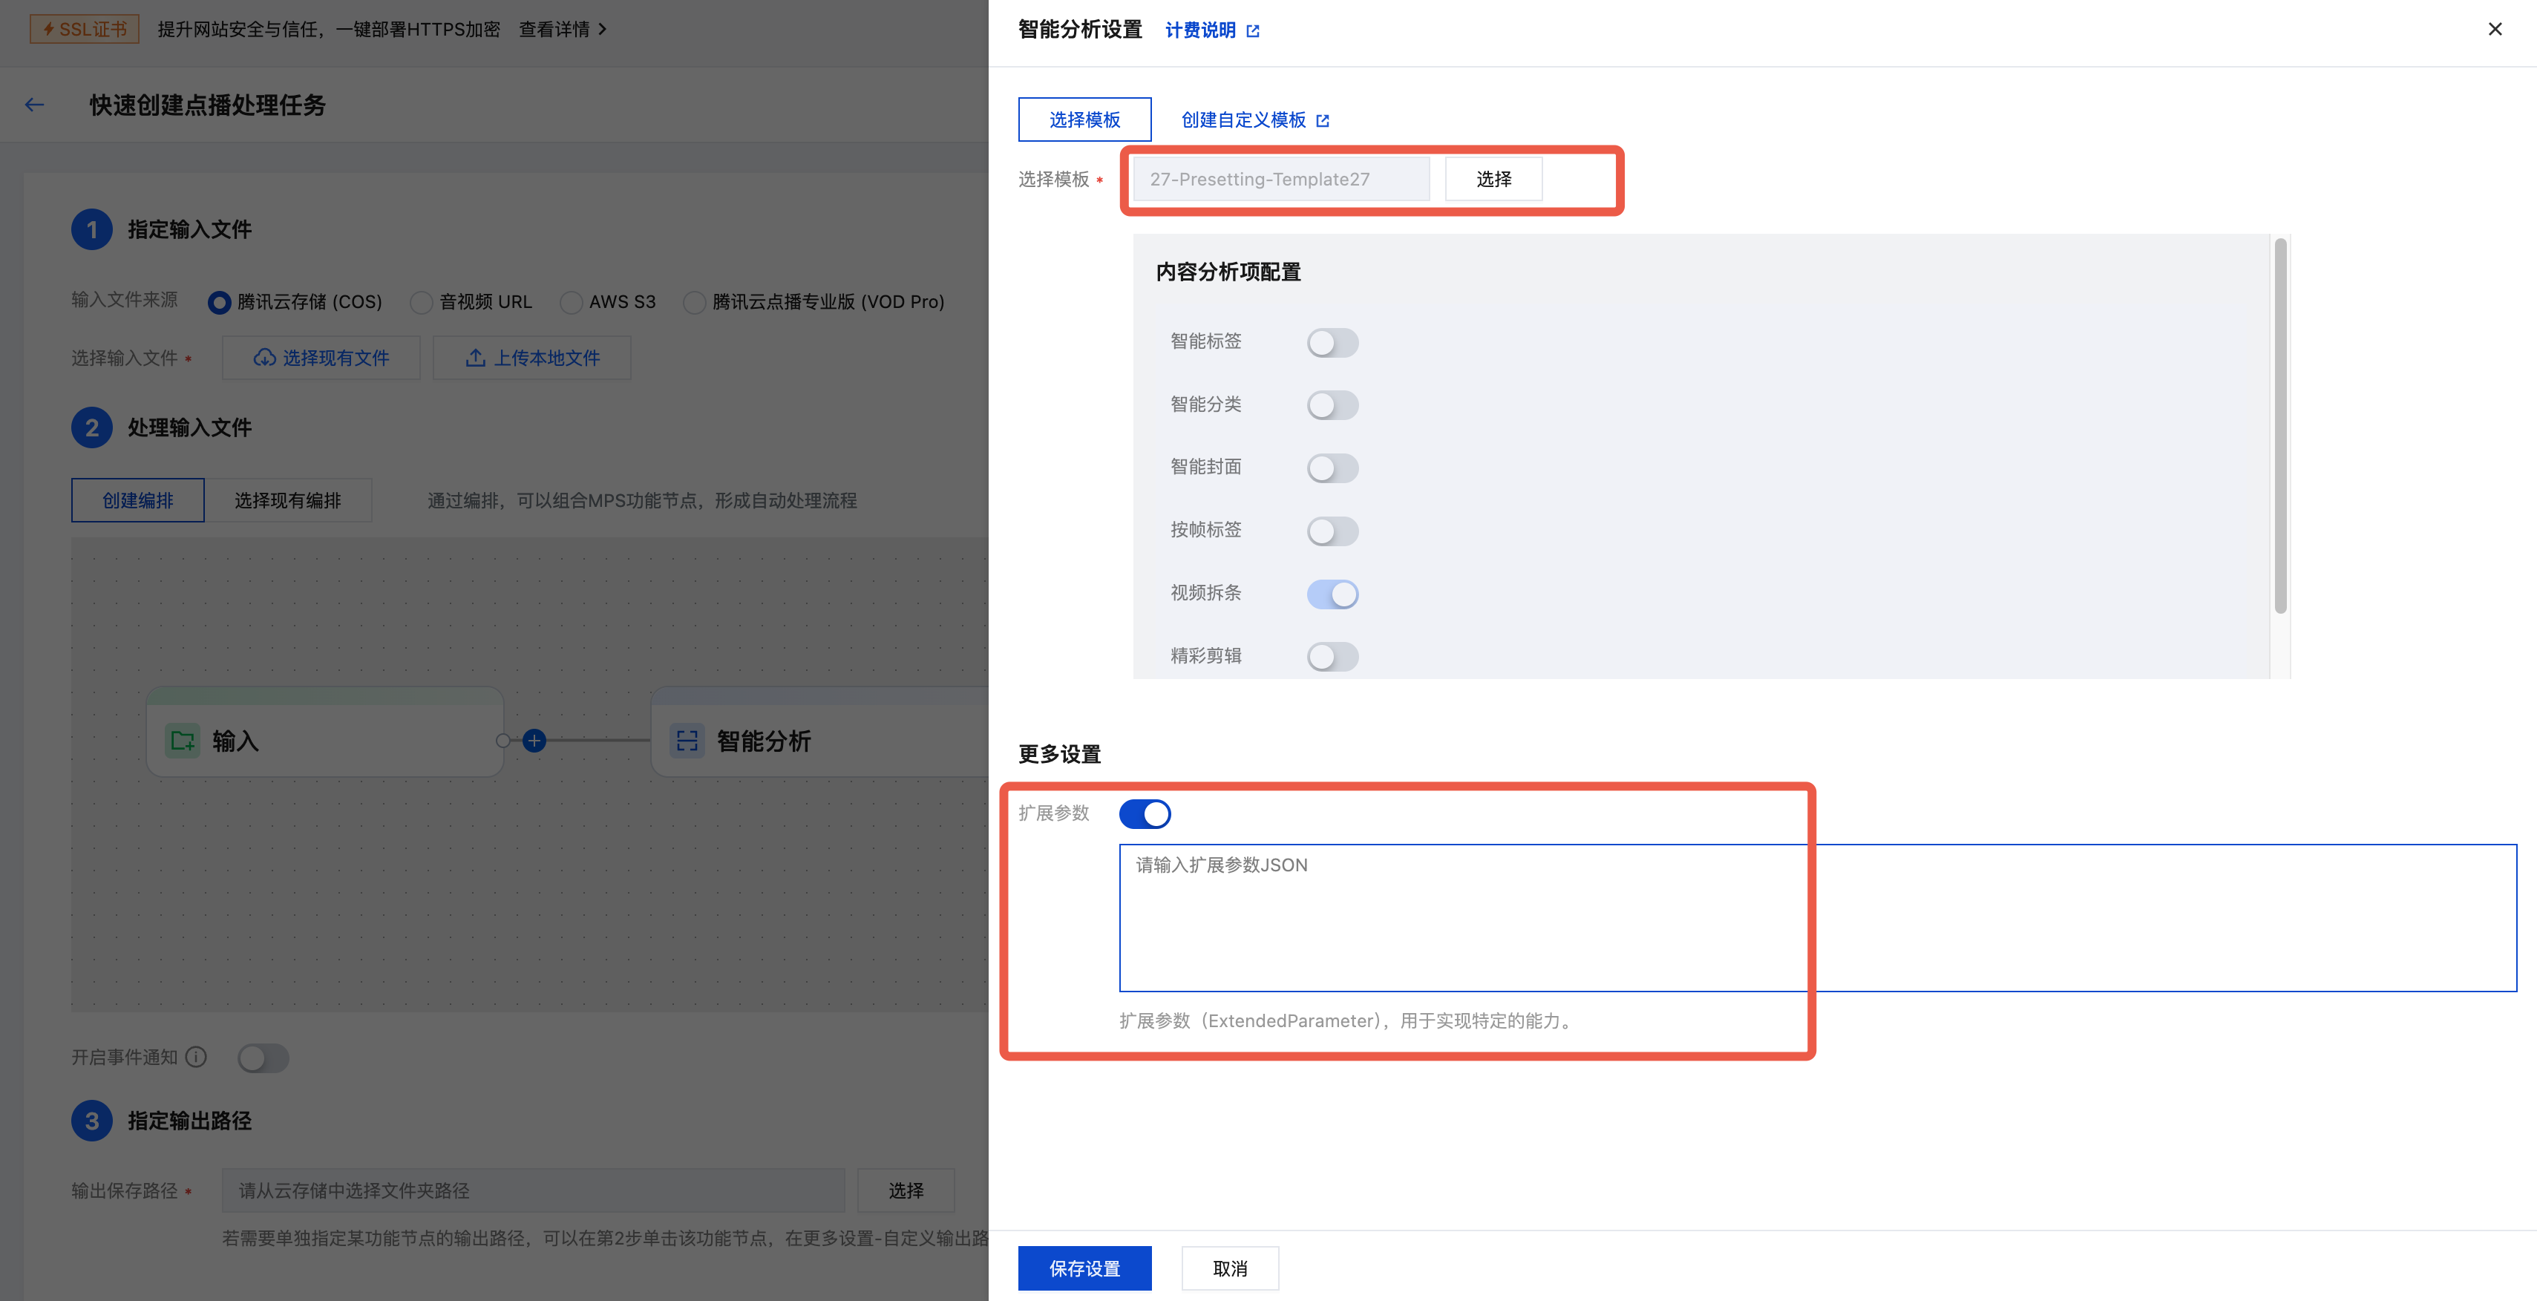The width and height of the screenshot is (2537, 1301).
Task: Switch to the 选择现有编排 tab
Action: click(287, 500)
